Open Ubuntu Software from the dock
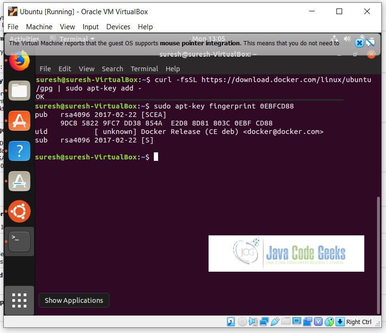The width and height of the screenshot is (386, 333). tap(19, 121)
